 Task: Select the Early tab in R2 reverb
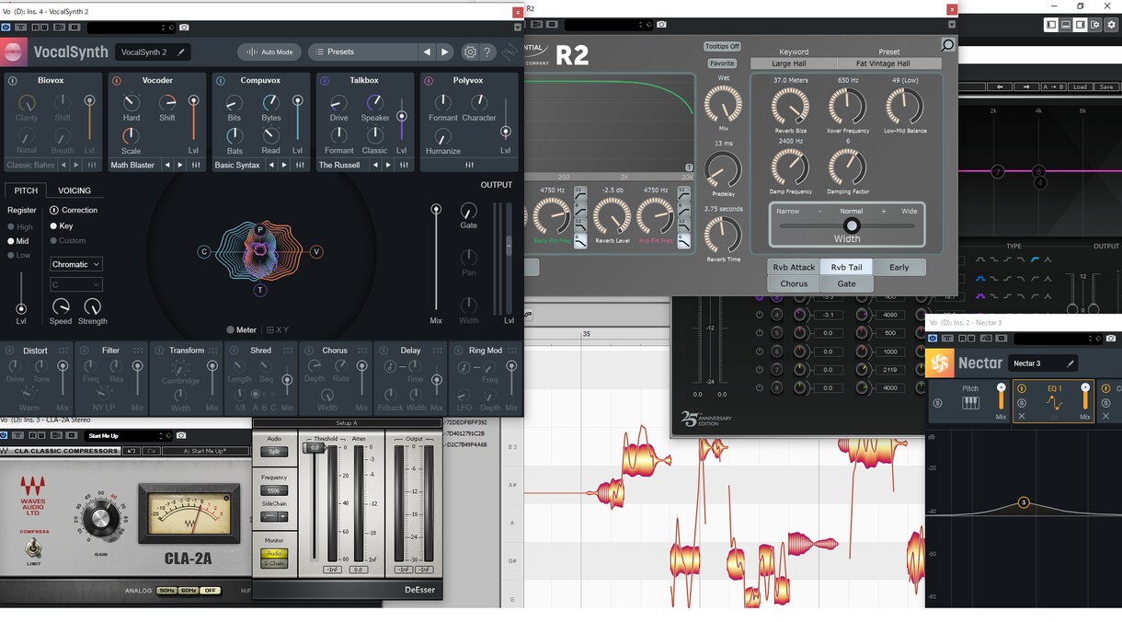point(899,267)
